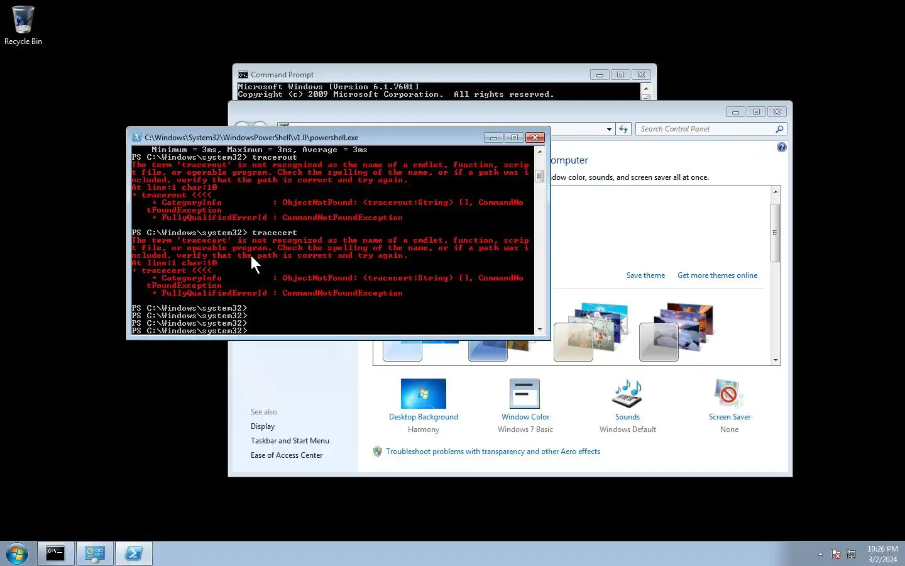Click Command Prompt scroll up arrow

click(x=645, y=89)
